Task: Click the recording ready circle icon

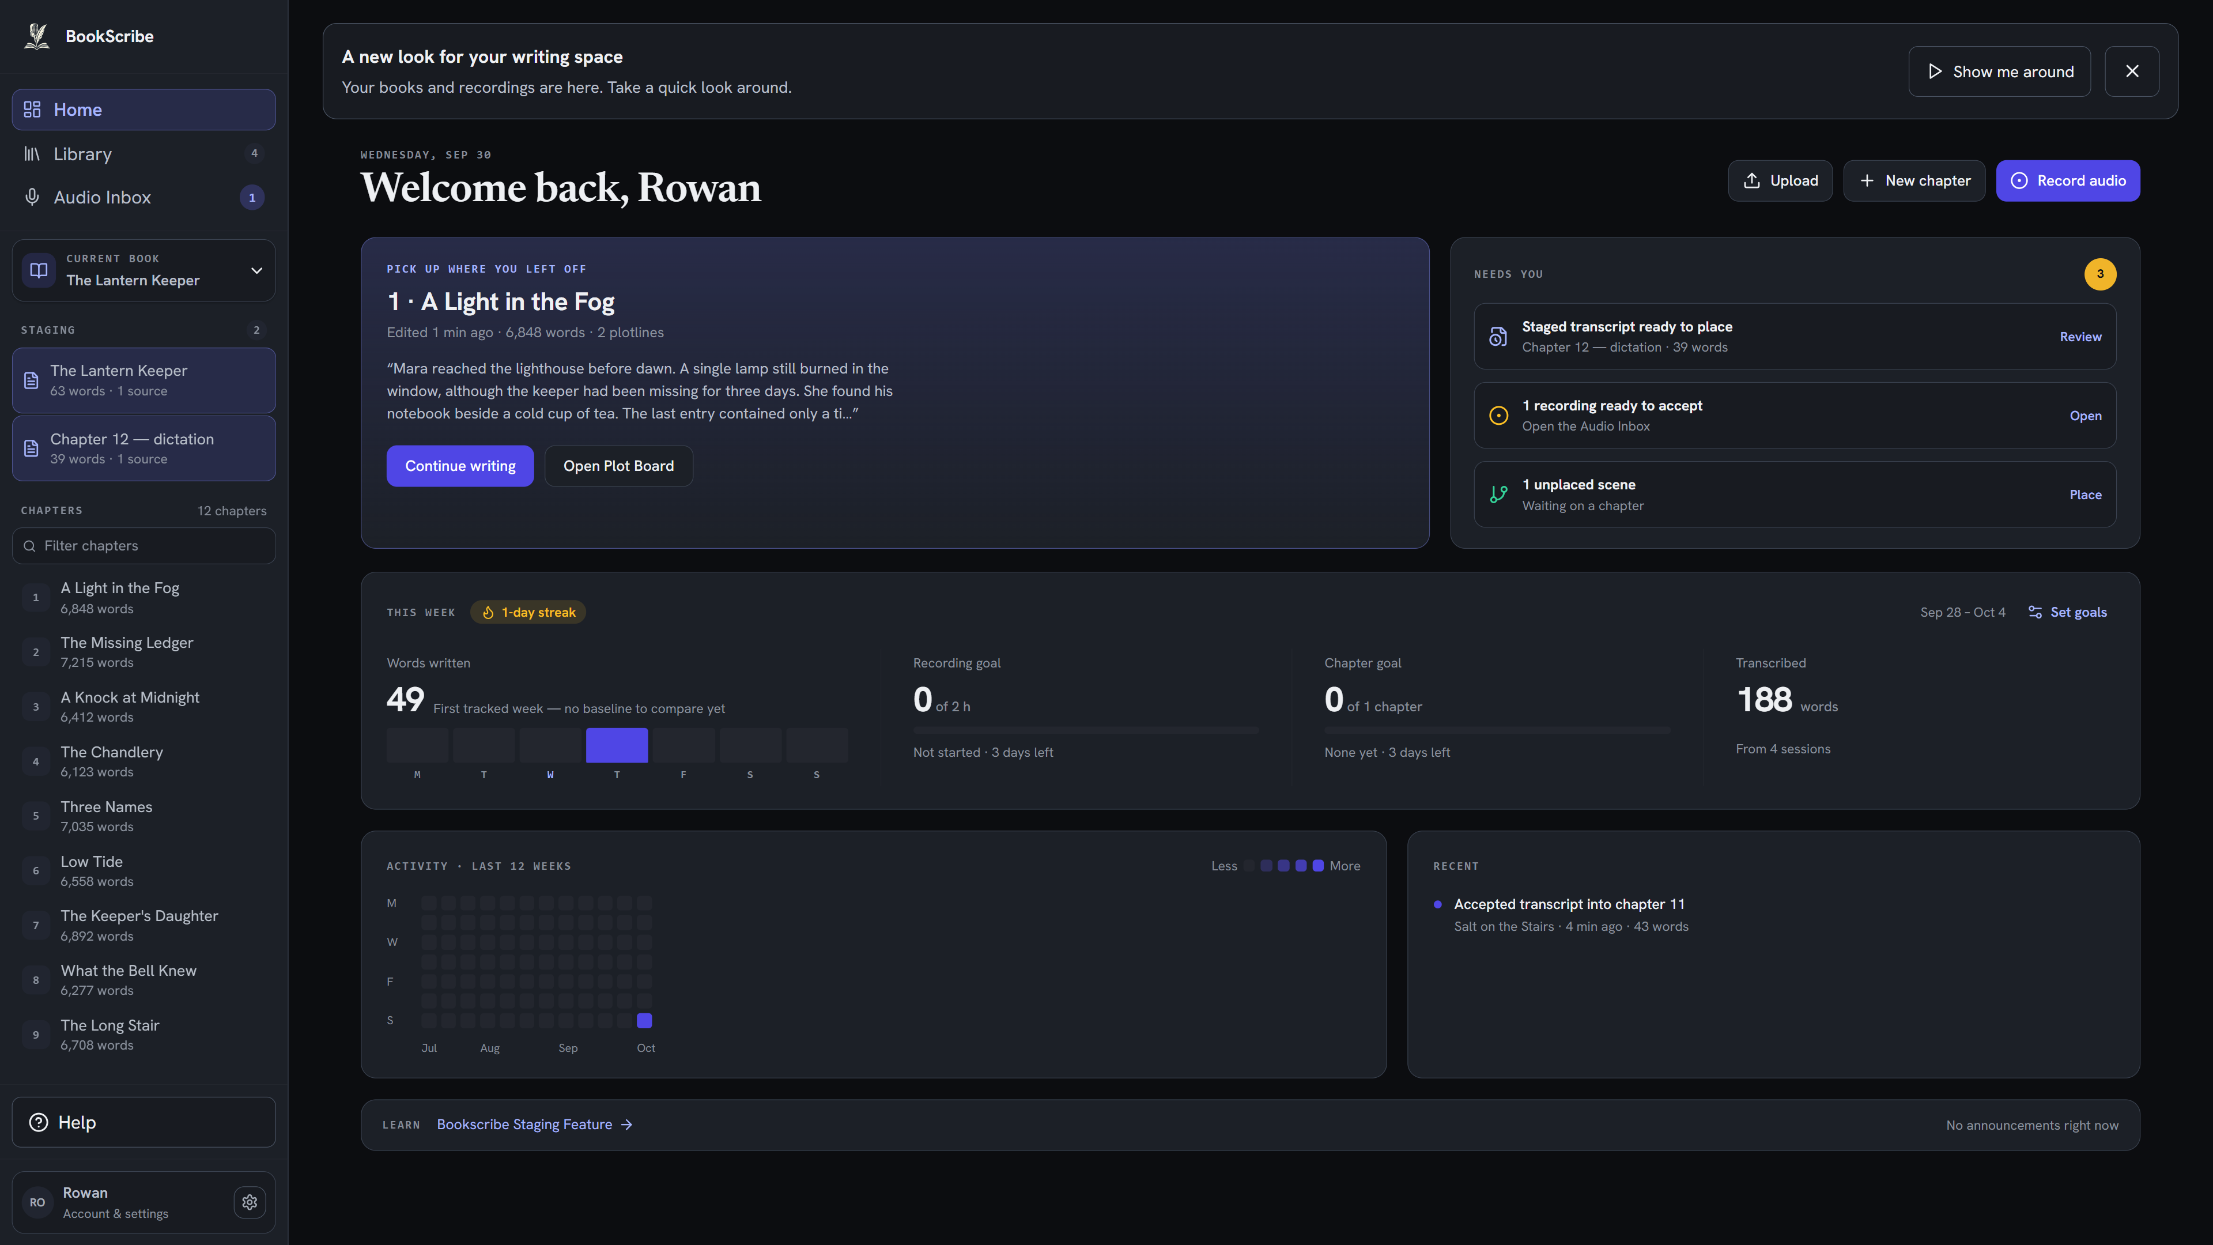Action: pos(1497,415)
